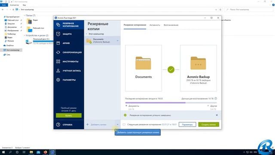Show hidden system tray icons
Image resolution: width=275 pixels, height=155 pixels.
[244, 152]
